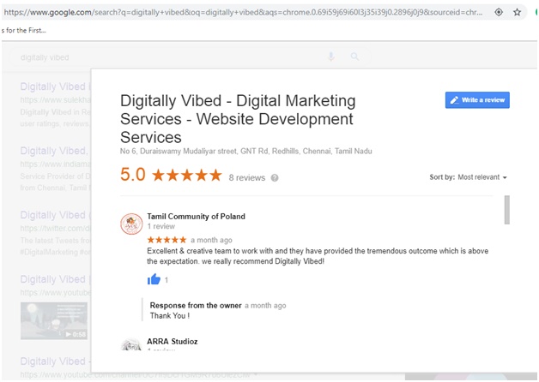
Task: Open the Digitally Vibed twitter search result
Action: pos(55,215)
